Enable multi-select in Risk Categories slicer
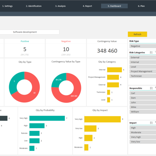 (x=151, y=53)
